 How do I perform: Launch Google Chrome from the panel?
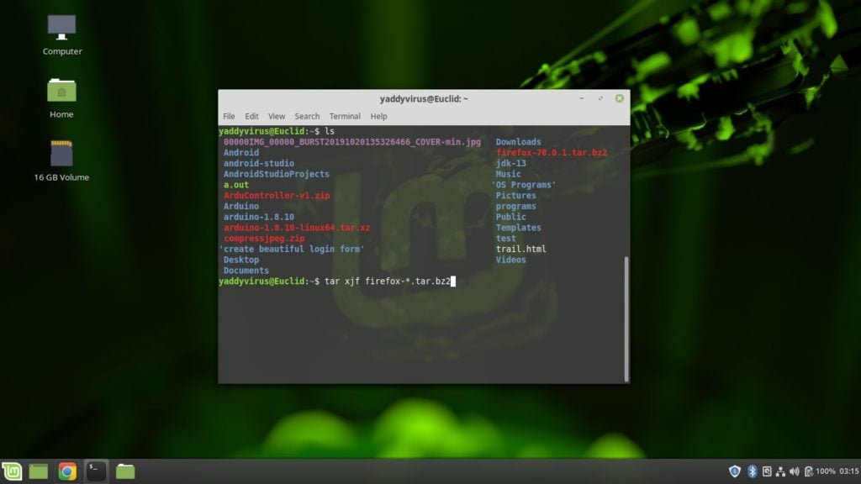pos(67,471)
